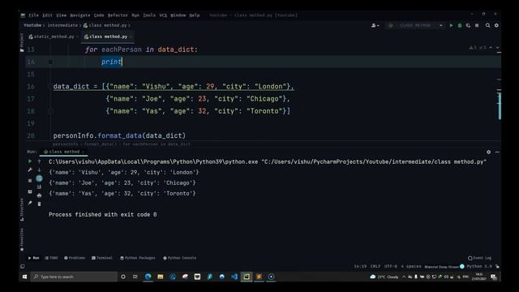Open the TODO tool window

(x=51, y=258)
